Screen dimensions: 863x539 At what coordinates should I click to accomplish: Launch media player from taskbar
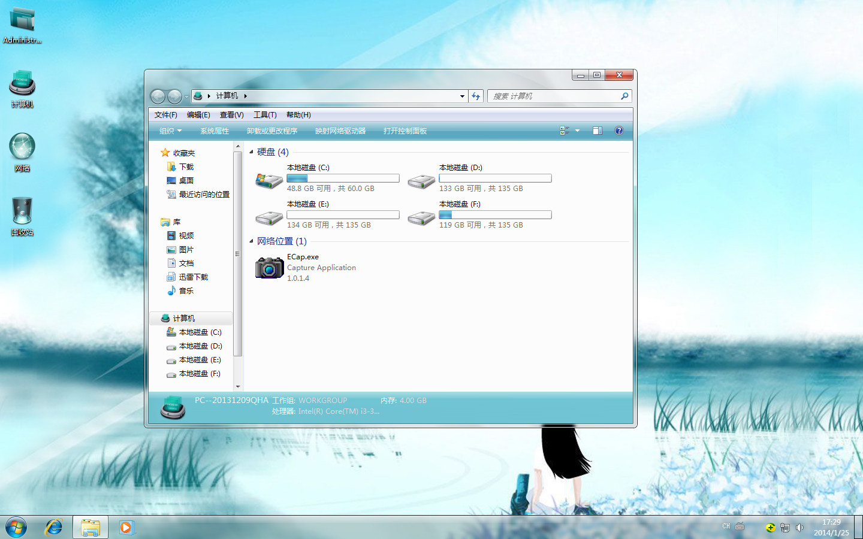[126, 527]
